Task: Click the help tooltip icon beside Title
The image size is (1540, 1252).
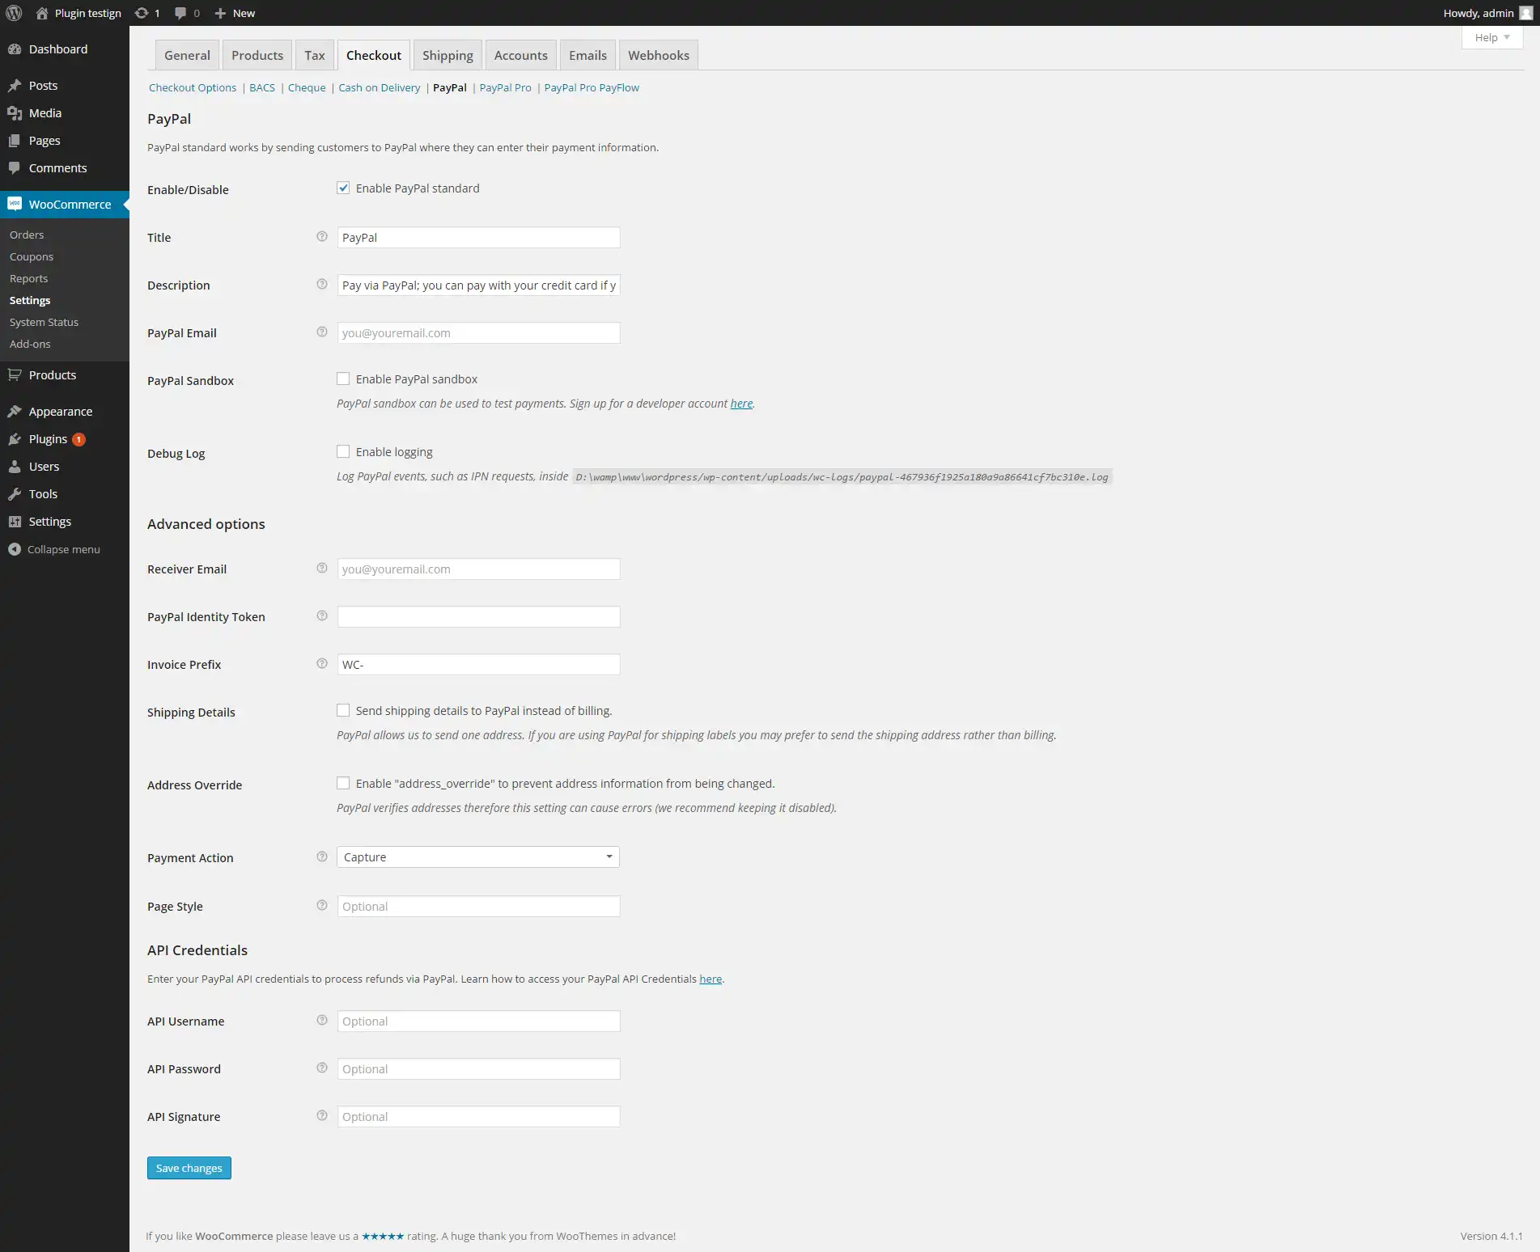Action: 322,237
